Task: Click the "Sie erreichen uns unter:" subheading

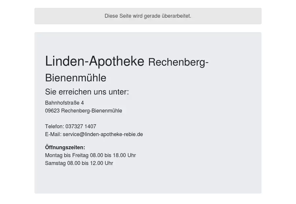Action: coord(87,92)
